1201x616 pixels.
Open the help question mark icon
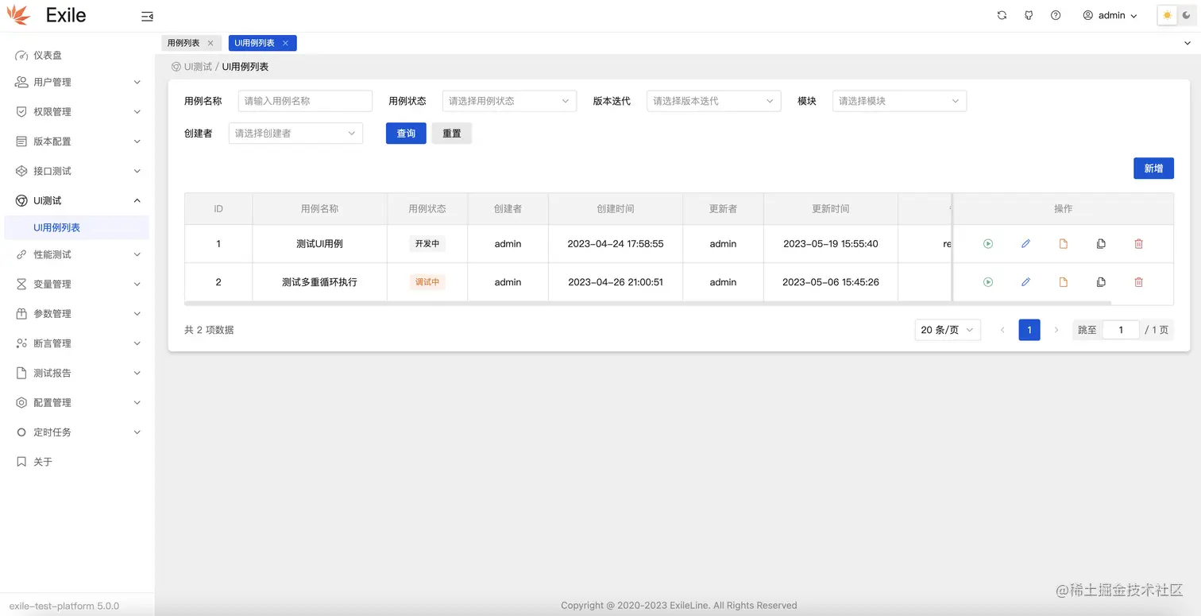pyautogui.click(x=1055, y=15)
